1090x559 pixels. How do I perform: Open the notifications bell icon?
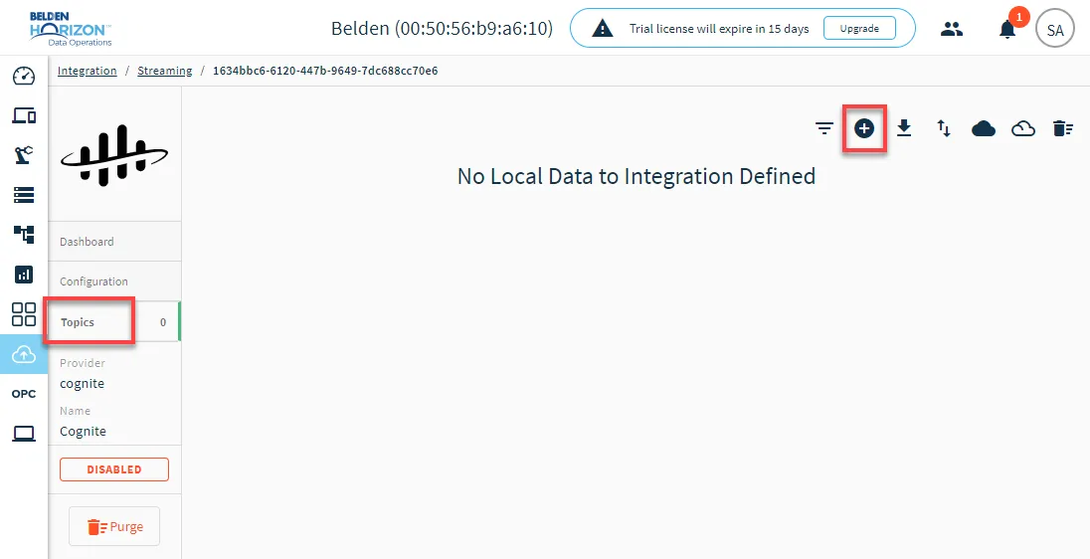[x=1007, y=29]
